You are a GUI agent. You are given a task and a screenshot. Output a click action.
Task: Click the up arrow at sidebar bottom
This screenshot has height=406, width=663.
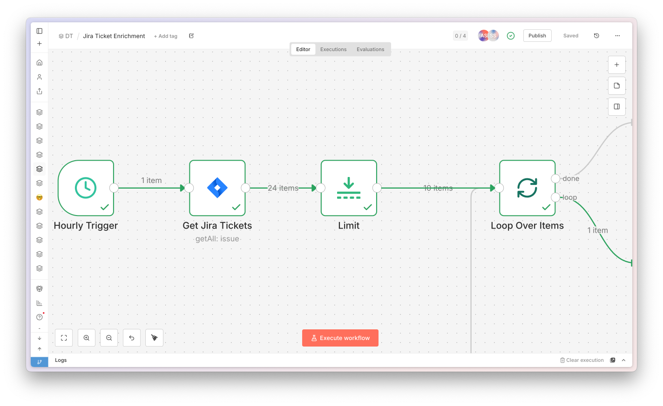point(40,349)
